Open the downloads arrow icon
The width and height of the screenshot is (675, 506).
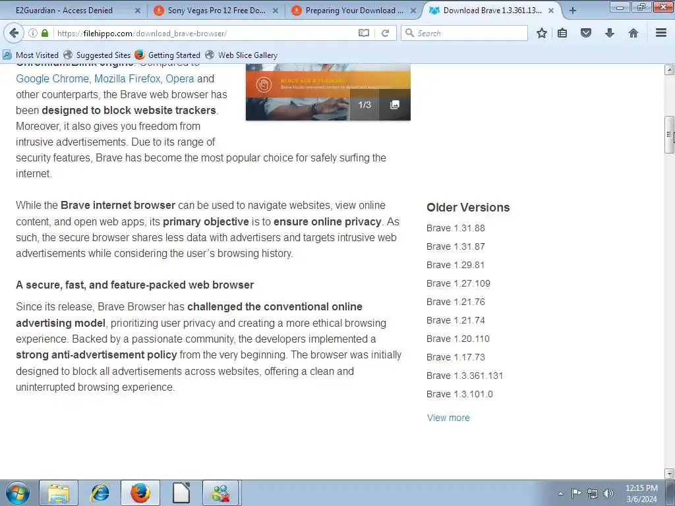tap(610, 33)
